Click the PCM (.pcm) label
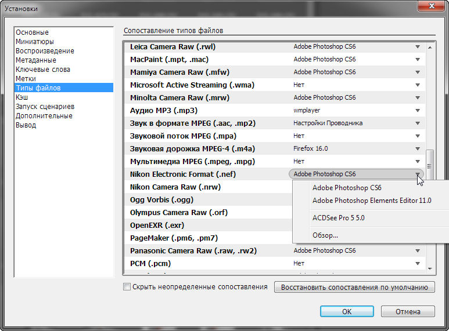The image size is (449, 331). 150,264
